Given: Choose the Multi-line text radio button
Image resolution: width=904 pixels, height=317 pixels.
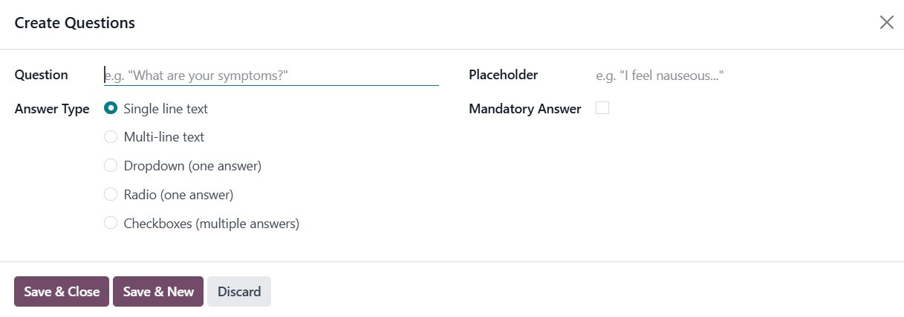Looking at the screenshot, I should pyautogui.click(x=111, y=137).
